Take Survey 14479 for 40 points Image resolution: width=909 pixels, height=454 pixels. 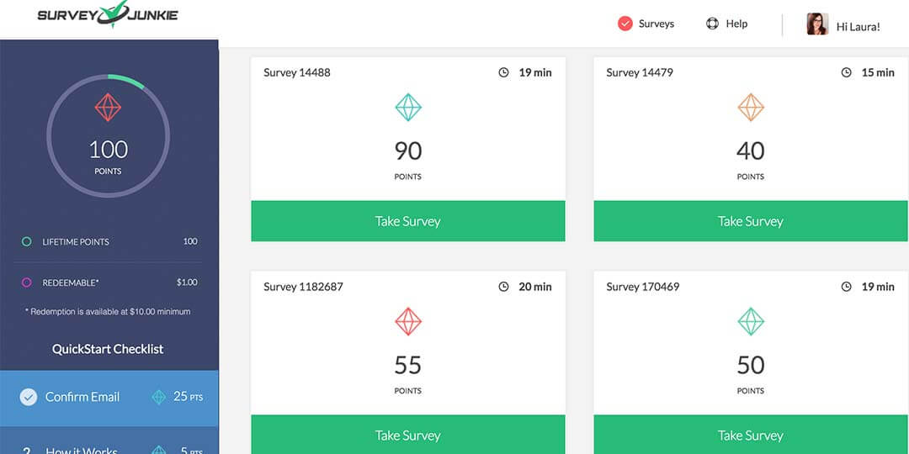point(751,221)
